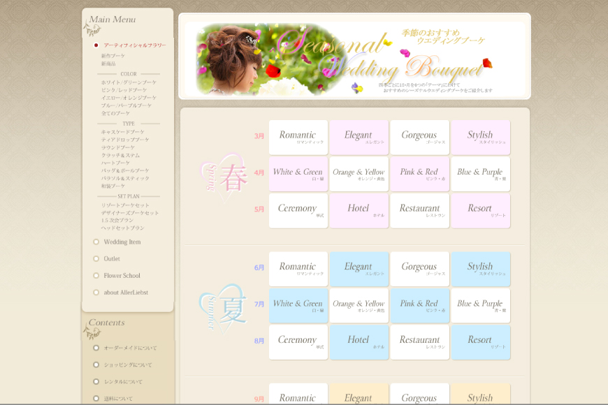
Task: Open Flower School from Main Menu
Action: pos(122,276)
